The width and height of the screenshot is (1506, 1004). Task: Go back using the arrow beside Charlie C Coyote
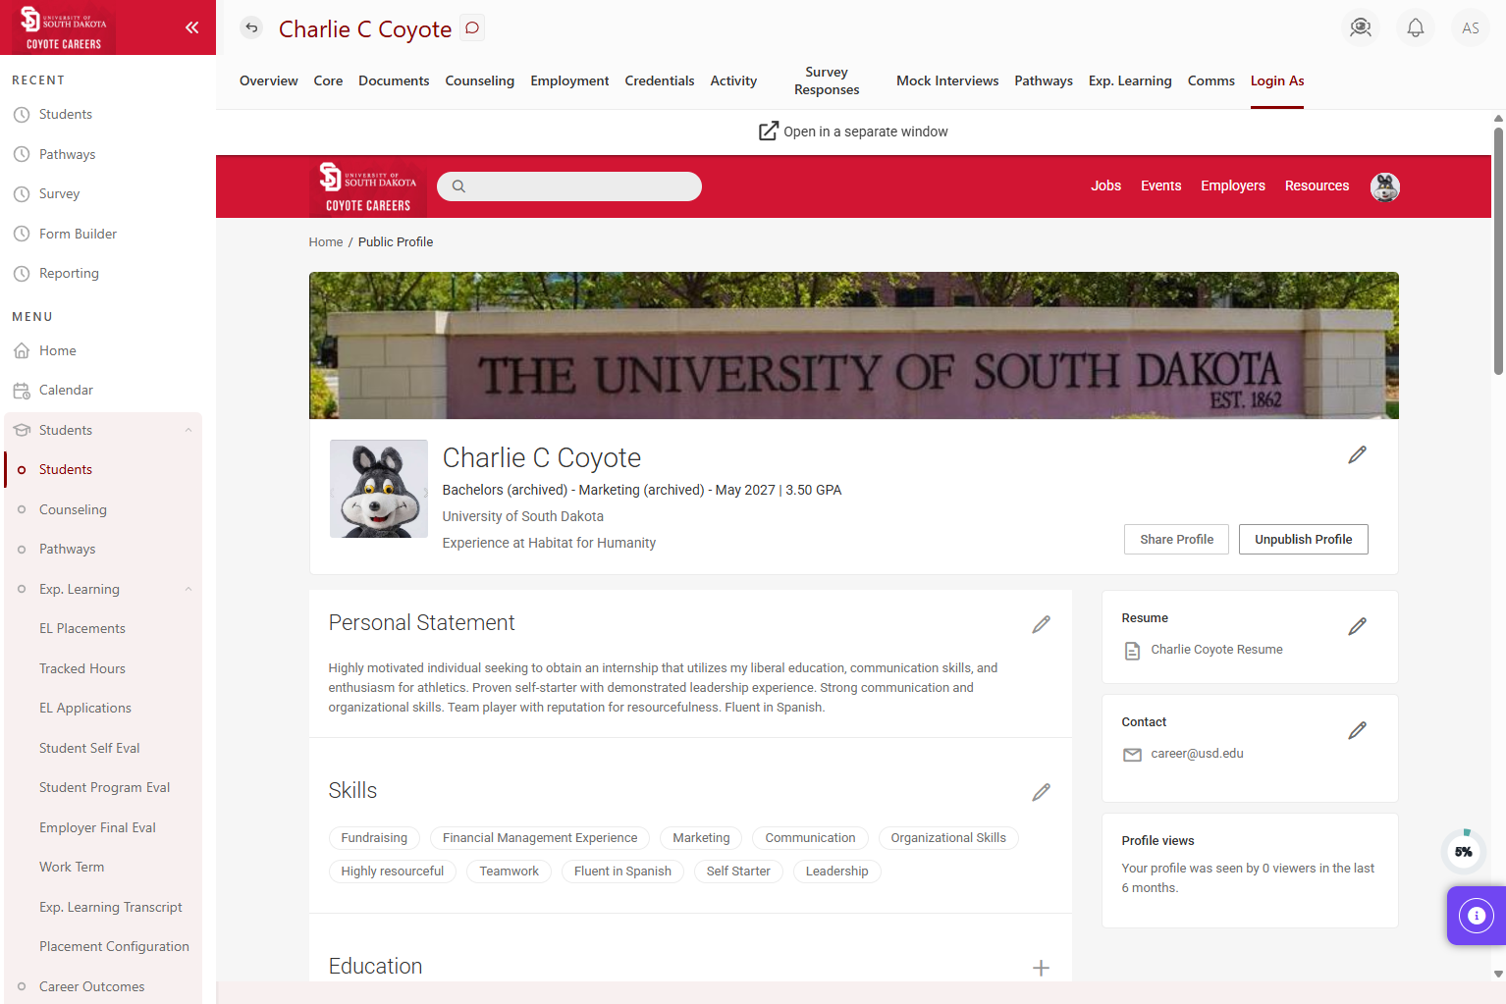252,27
